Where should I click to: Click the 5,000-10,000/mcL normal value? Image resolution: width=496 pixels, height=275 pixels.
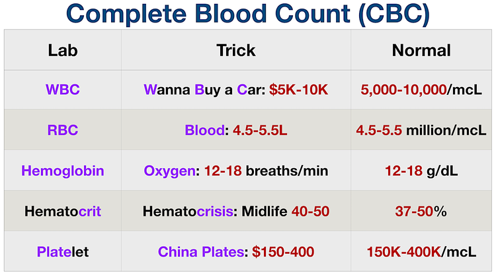[x=421, y=90]
